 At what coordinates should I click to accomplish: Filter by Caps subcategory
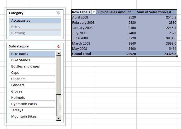(32, 73)
